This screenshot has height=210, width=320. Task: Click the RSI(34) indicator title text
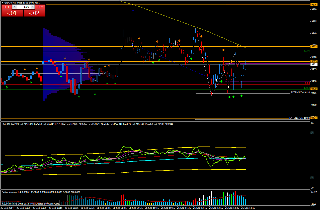click(x=10, y=124)
